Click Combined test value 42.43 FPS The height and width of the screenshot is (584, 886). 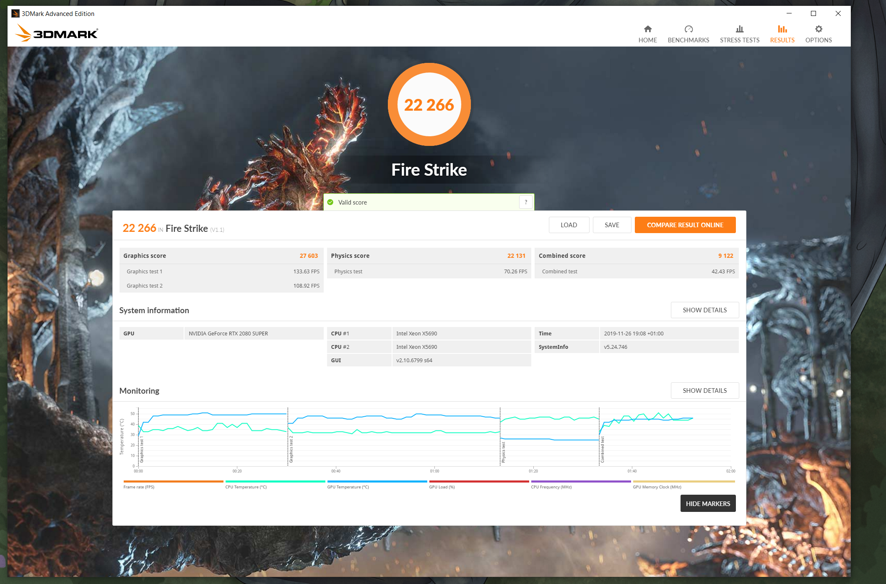click(x=723, y=272)
